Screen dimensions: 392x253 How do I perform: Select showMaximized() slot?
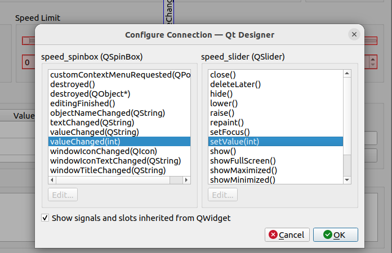pos(276,170)
